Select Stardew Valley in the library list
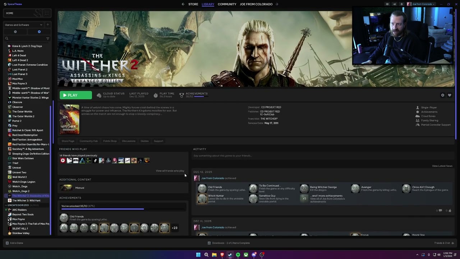Viewport: 460px width, 259px height. (x=21, y=233)
